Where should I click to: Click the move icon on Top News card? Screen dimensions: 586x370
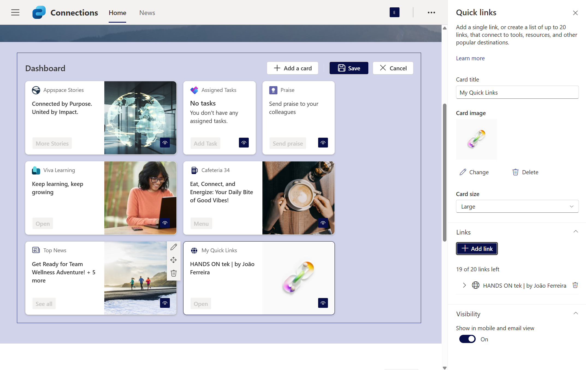[x=174, y=260]
